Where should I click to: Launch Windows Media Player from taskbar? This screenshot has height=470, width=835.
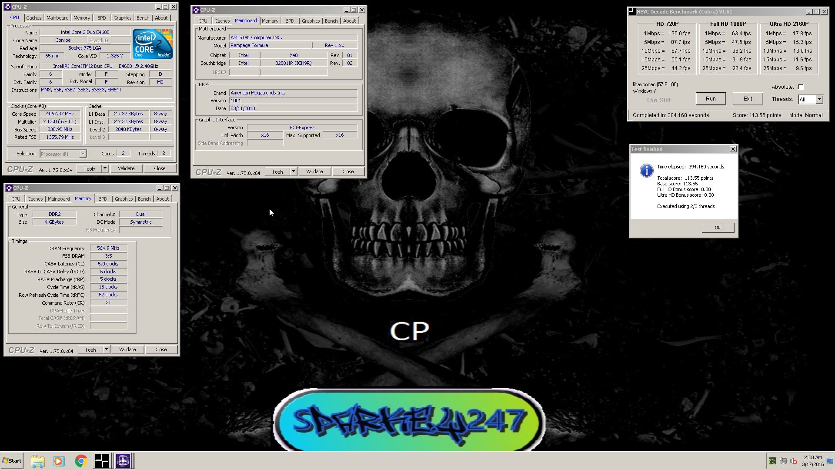[59, 461]
